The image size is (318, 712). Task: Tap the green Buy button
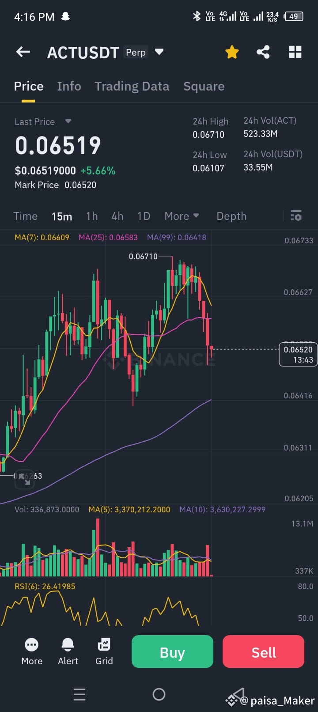click(x=172, y=651)
